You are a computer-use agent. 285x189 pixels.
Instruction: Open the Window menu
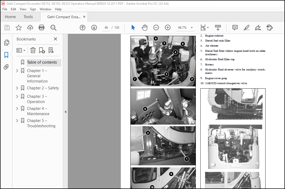pos(45,9)
